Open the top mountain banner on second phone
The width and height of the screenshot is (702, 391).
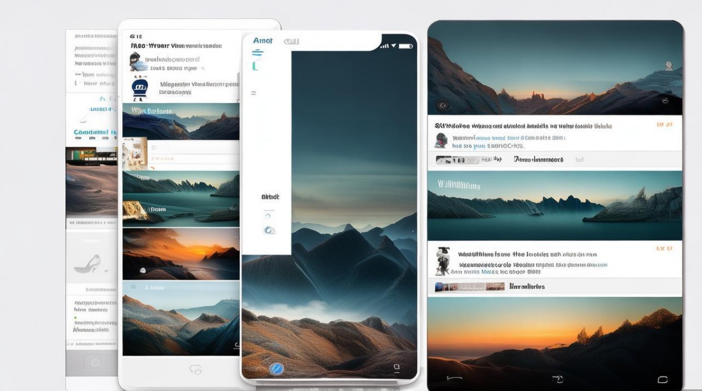coord(181,121)
